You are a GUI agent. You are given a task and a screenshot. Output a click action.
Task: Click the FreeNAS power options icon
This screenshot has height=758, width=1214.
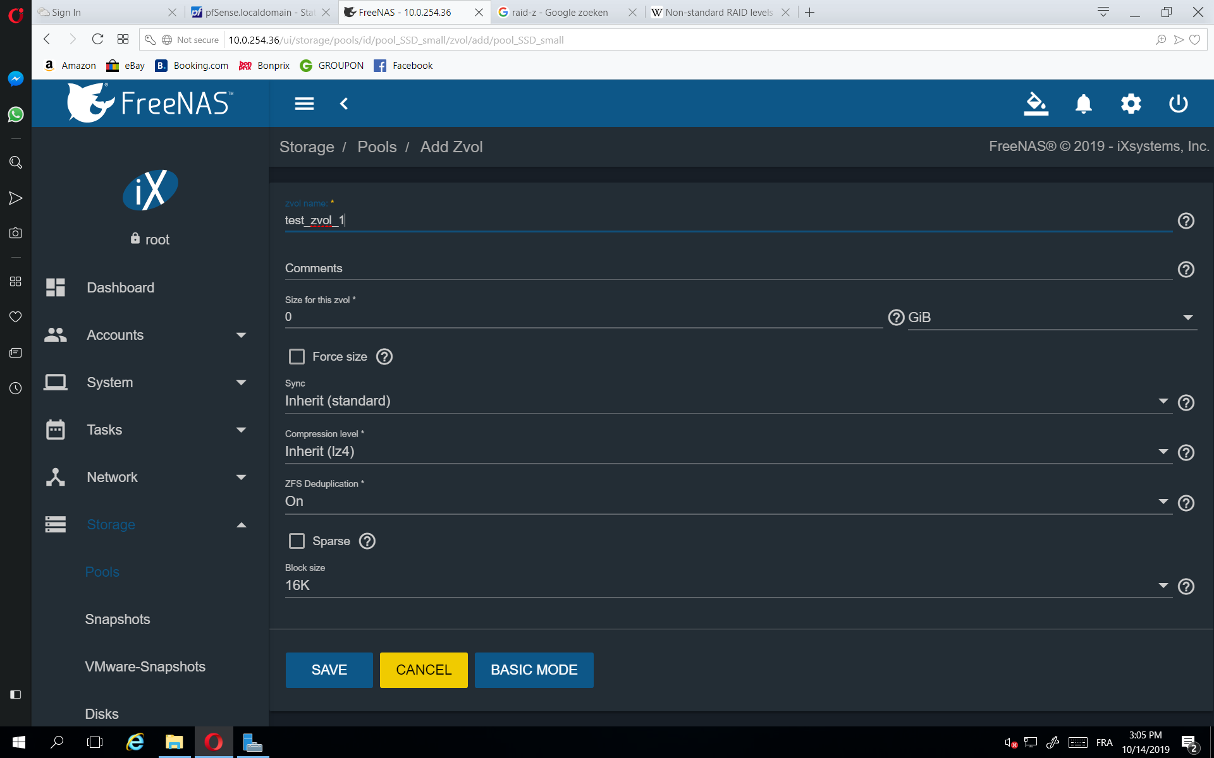pyautogui.click(x=1179, y=104)
